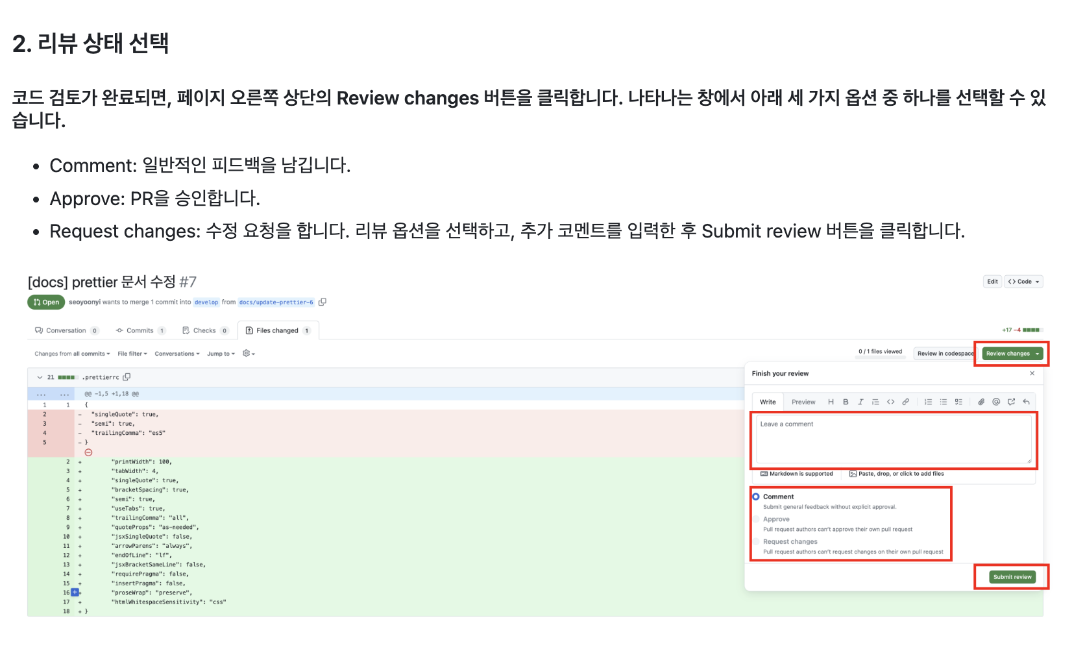
Task: Add a comment on line 16 with plus icon
Action: pos(75,593)
